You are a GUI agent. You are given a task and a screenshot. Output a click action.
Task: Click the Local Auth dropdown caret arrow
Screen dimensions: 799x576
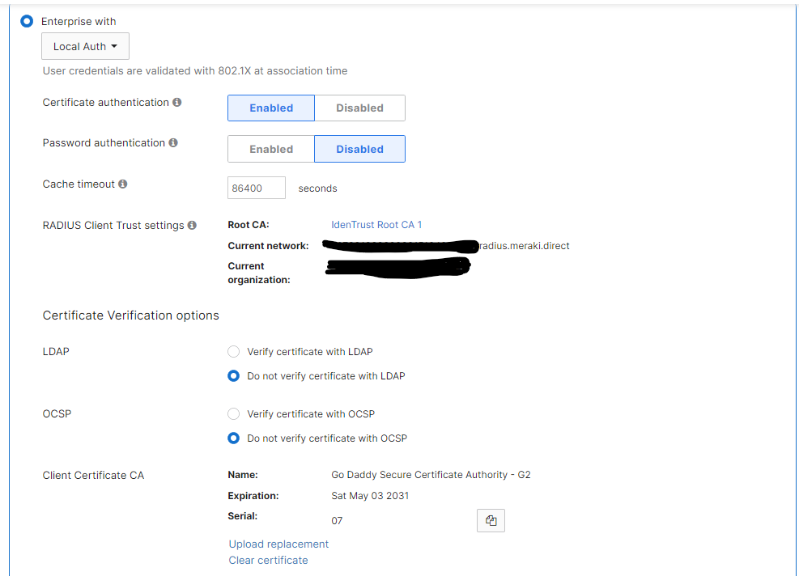tap(114, 47)
